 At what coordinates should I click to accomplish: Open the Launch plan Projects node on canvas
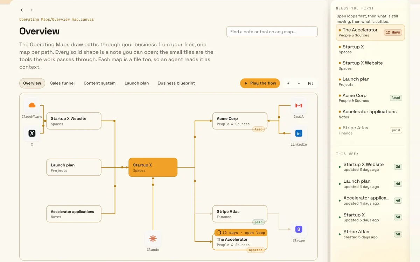74,167
